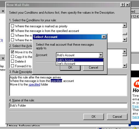Click the rule name field containing Bob's Folder
Image resolution: width=139 pixels, height=129 pixels.
pos(68,105)
